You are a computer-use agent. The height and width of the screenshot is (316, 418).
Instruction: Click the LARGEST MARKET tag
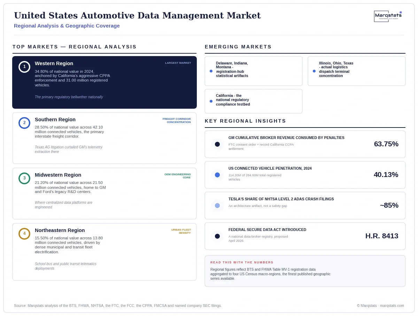pos(178,63)
